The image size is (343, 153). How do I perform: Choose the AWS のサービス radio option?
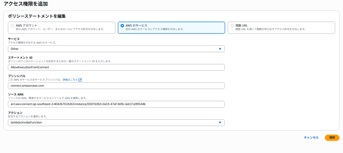click(x=122, y=25)
